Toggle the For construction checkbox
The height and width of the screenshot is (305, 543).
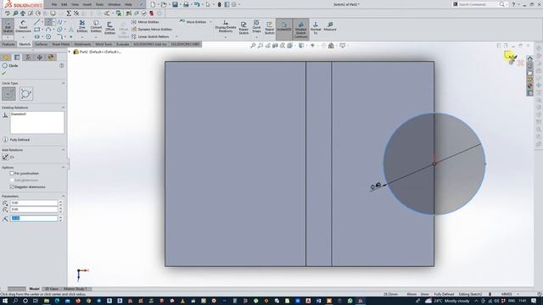click(x=12, y=173)
